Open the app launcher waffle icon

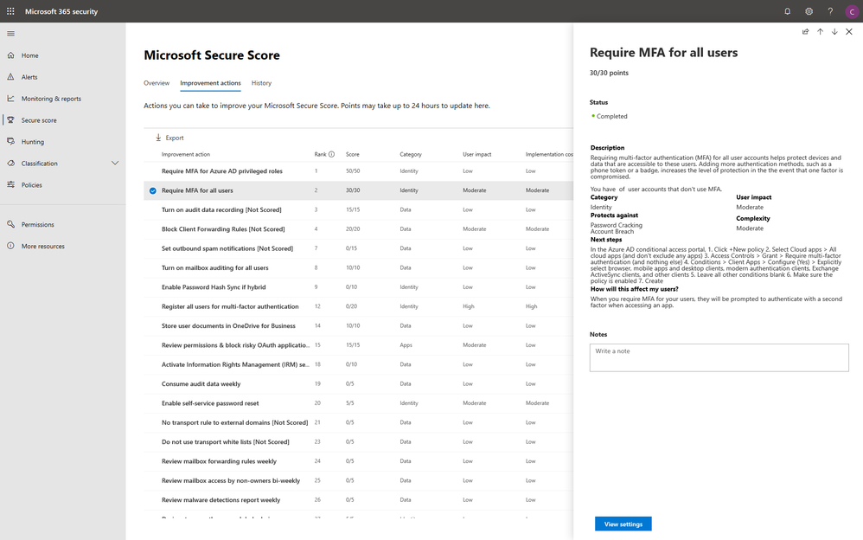(10, 11)
